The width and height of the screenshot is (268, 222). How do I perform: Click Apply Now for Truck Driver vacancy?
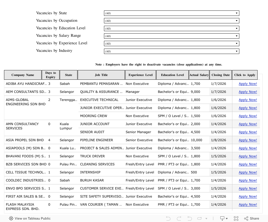click(248, 156)
